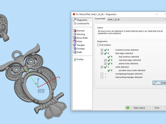Select the Stitching tool icon
166x124 pixels.
75,34
